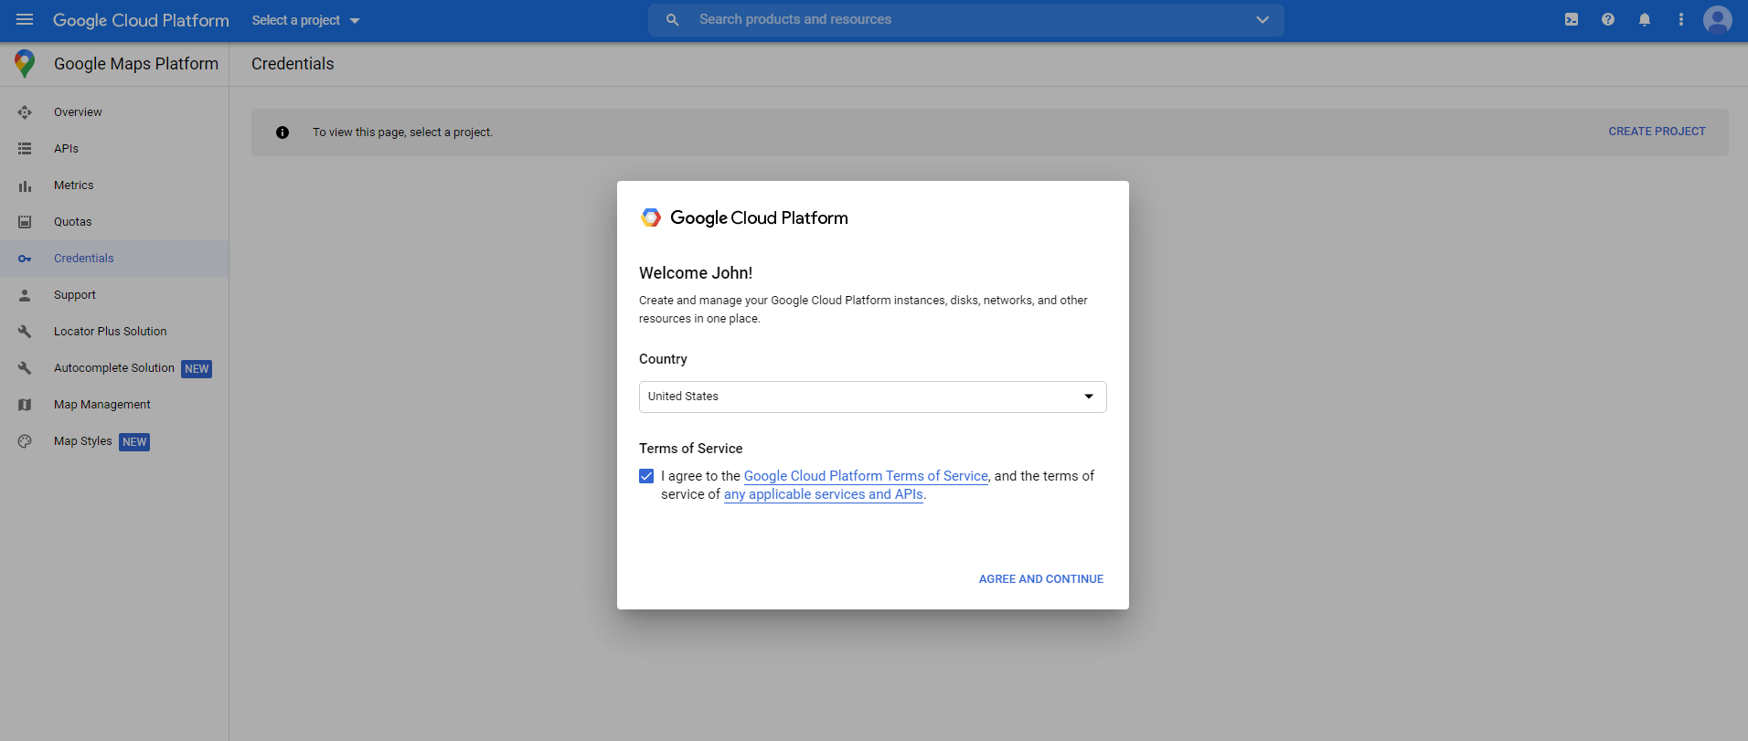Screen dimensions: 1748x741
Task: Click the NEW badge beside Autocomplete Solution
Action: (x=197, y=369)
